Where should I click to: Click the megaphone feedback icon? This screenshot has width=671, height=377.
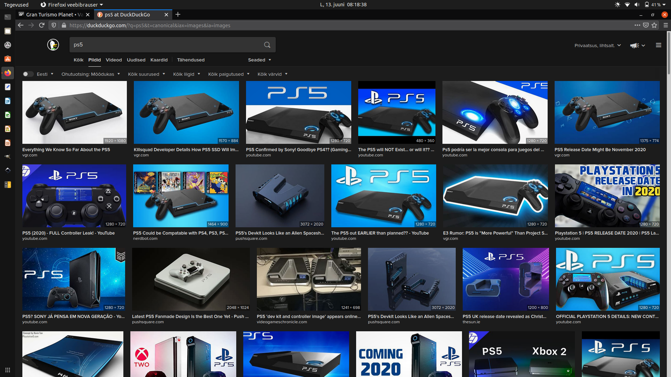634,45
